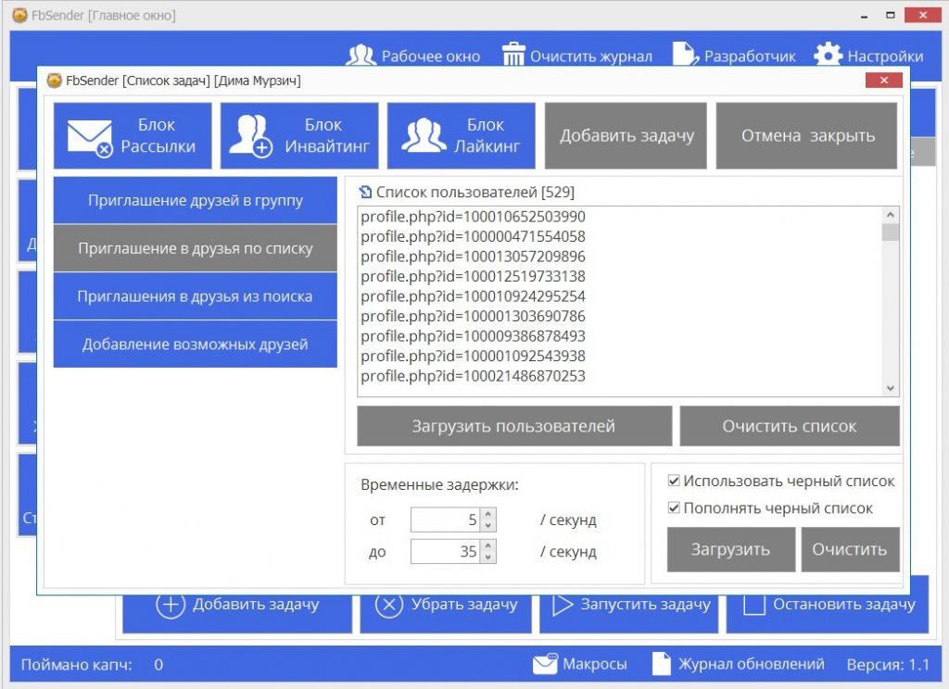This screenshot has width=949, height=689.
Task: Select Приглашения в друзья из поиска
Action: tap(196, 295)
